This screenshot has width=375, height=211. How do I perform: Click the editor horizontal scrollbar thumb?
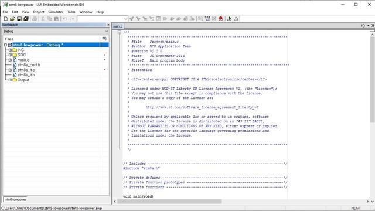tap(169, 202)
